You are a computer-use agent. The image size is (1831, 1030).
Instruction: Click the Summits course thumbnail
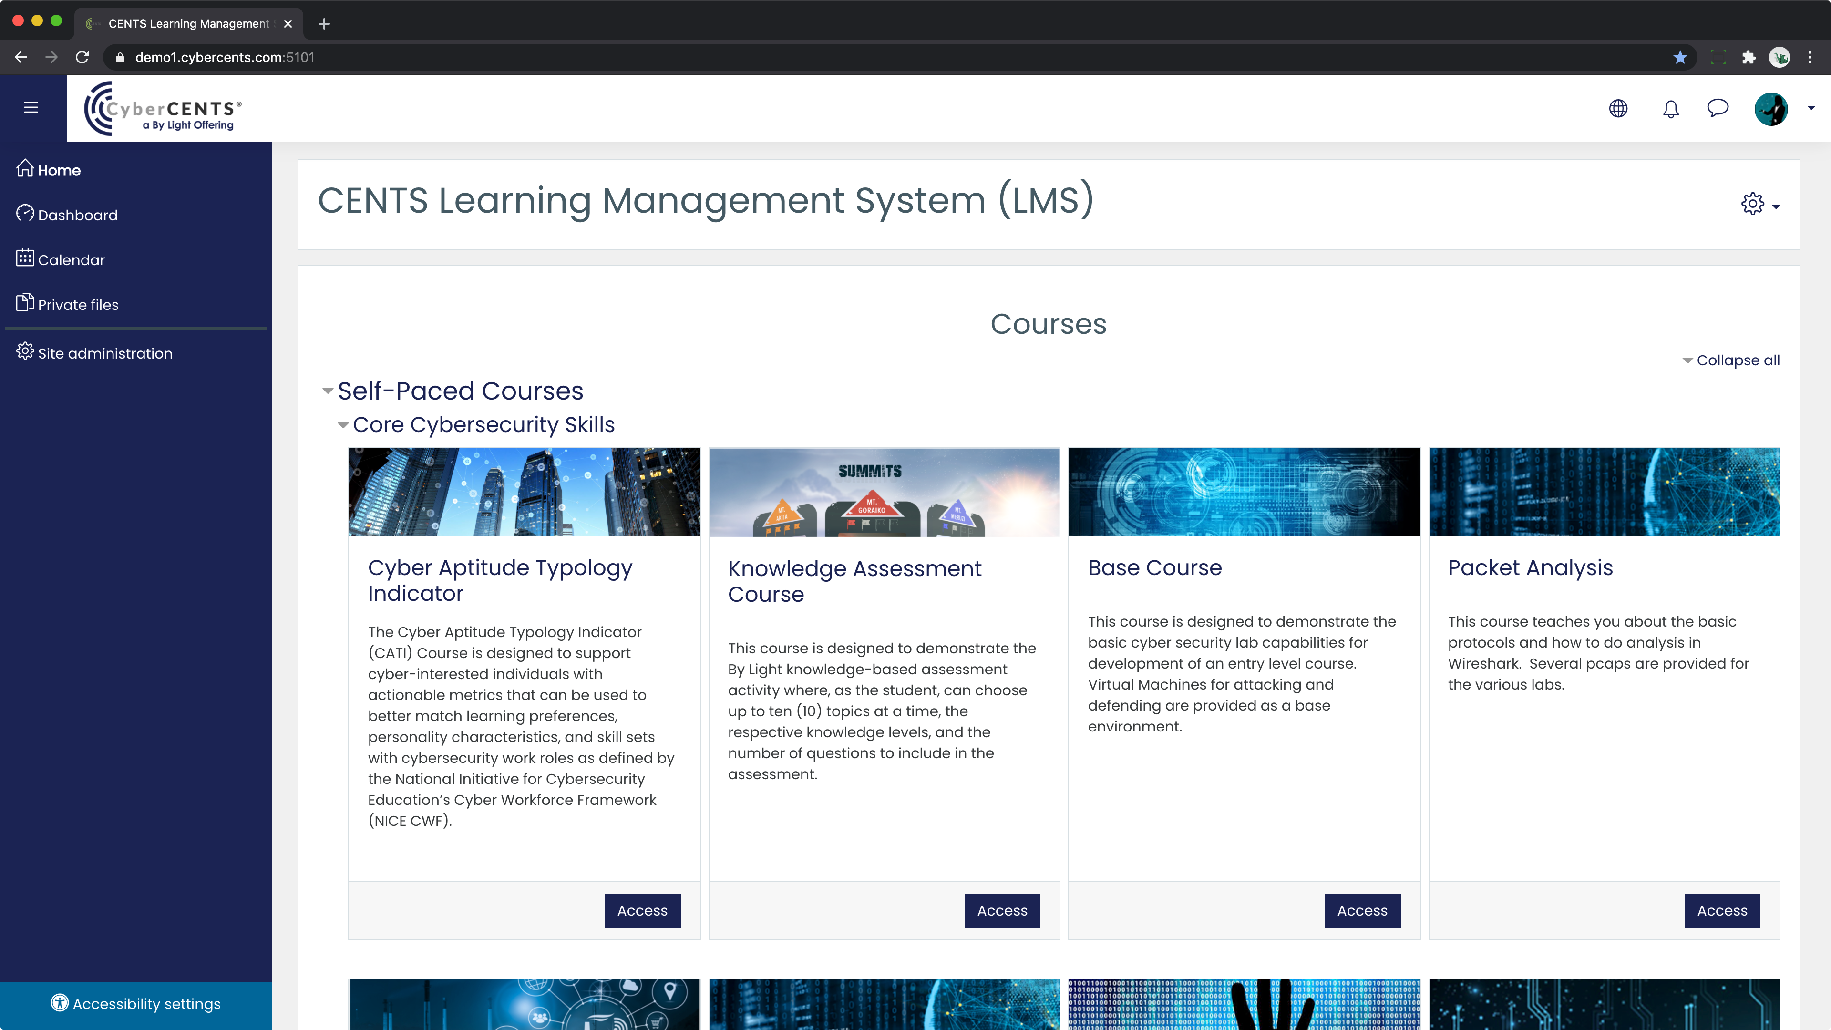(x=884, y=492)
